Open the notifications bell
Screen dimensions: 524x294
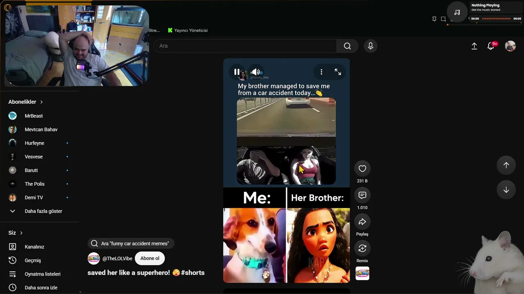(x=491, y=46)
